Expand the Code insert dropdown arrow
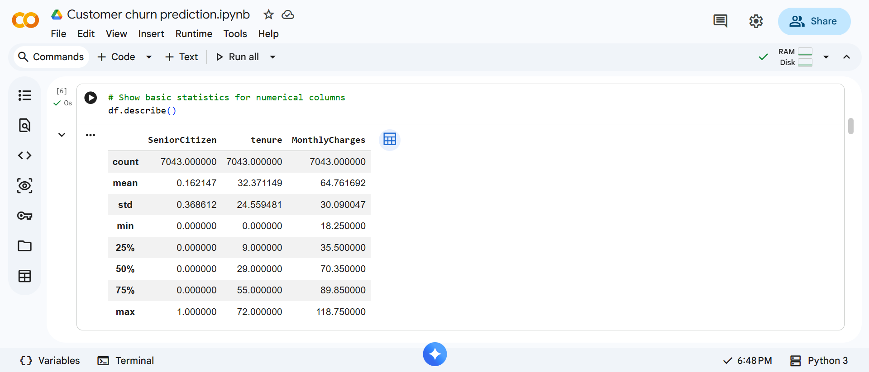Image resolution: width=869 pixels, height=372 pixels. 149,57
